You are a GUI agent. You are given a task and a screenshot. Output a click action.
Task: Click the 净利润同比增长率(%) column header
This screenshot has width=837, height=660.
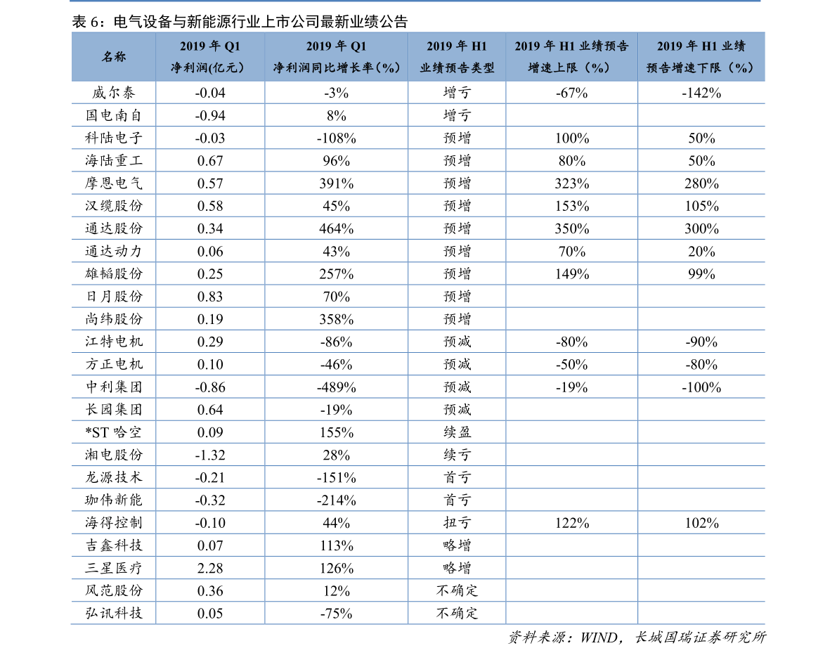[x=336, y=57]
